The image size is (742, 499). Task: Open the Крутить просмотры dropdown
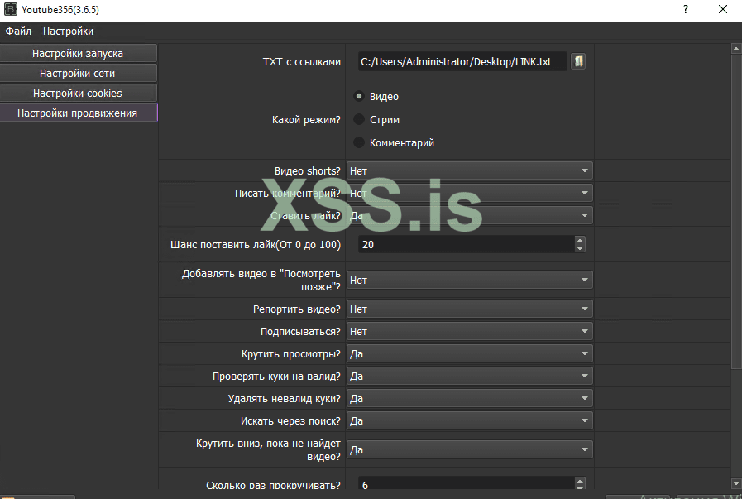coord(469,353)
